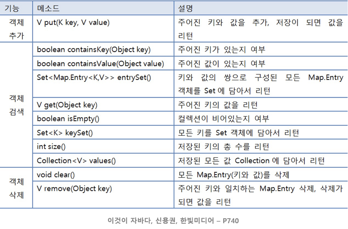Viewport: 348px width, 229px height.
Task: Click 'Collection<V> values()' method cell
Action: pos(103,160)
